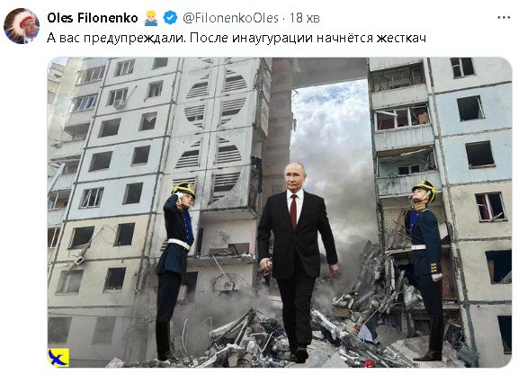Click the red object lying in the rubble
The width and height of the screenshot is (527, 374).
pos(369,363)
